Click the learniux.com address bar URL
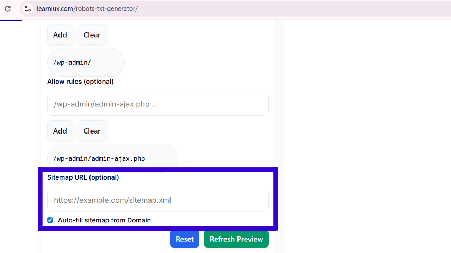 (87, 9)
